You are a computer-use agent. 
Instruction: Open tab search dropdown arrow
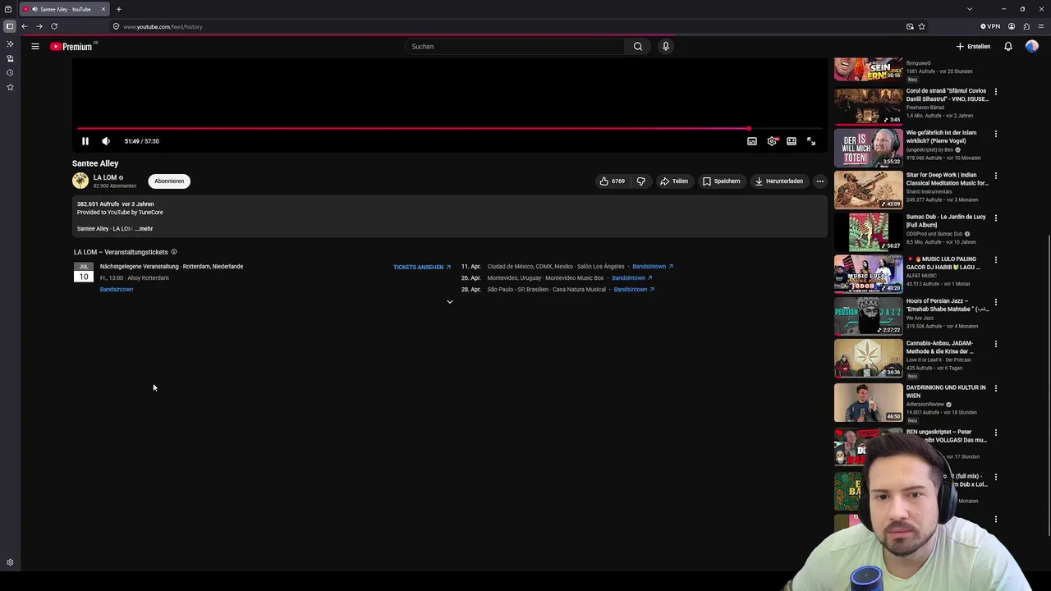[970, 9]
